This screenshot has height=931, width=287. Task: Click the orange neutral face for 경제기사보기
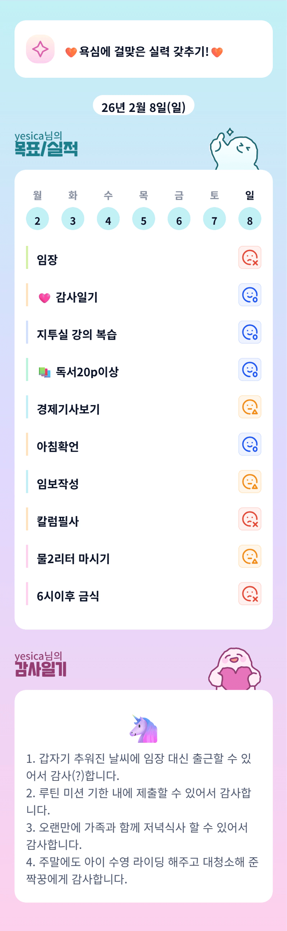[250, 407]
